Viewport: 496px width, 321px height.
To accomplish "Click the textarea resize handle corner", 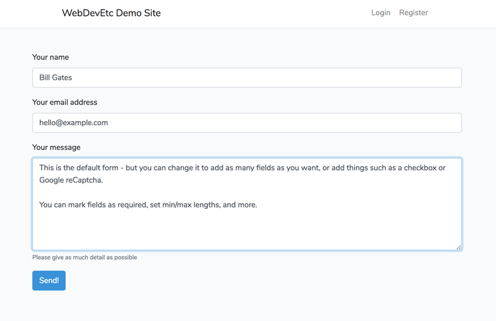I will coord(459,248).
